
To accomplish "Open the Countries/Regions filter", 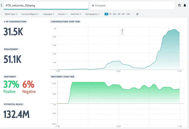I will (30, 14).
